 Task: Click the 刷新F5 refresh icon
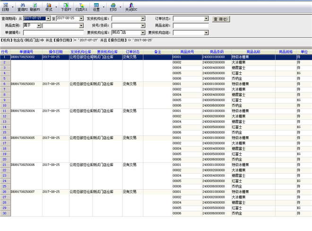(35, 7)
